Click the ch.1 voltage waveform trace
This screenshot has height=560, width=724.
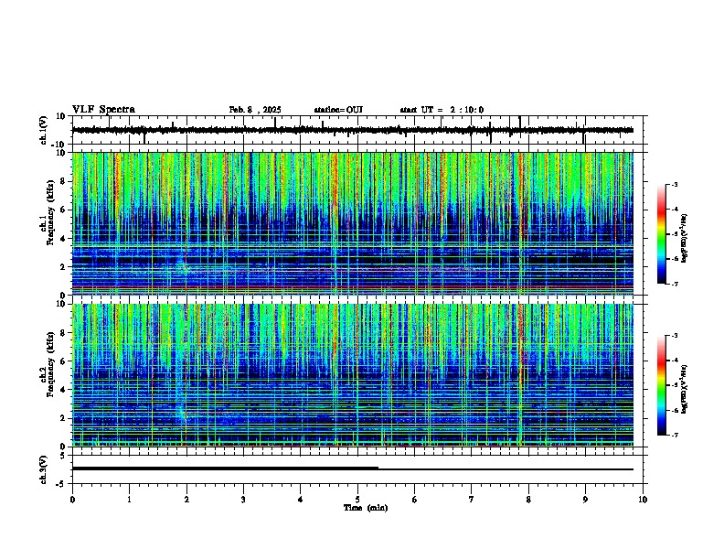pyautogui.click(x=352, y=130)
